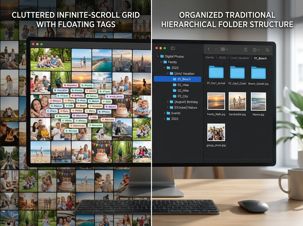The width and height of the screenshot is (303, 226).
Task: Select the 01_Dey1_Arrival folder icon
Action: (216, 72)
